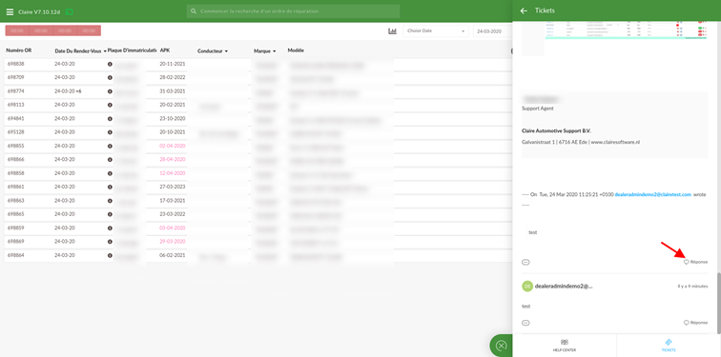
Task: Expand the Marque column filter
Action: [x=274, y=51]
